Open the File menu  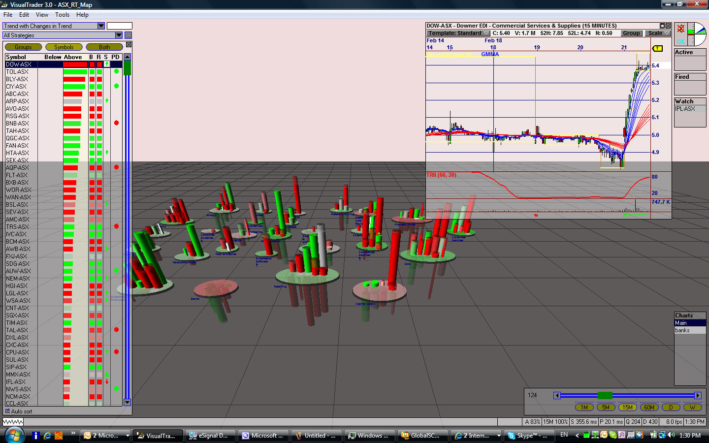pos(8,15)
